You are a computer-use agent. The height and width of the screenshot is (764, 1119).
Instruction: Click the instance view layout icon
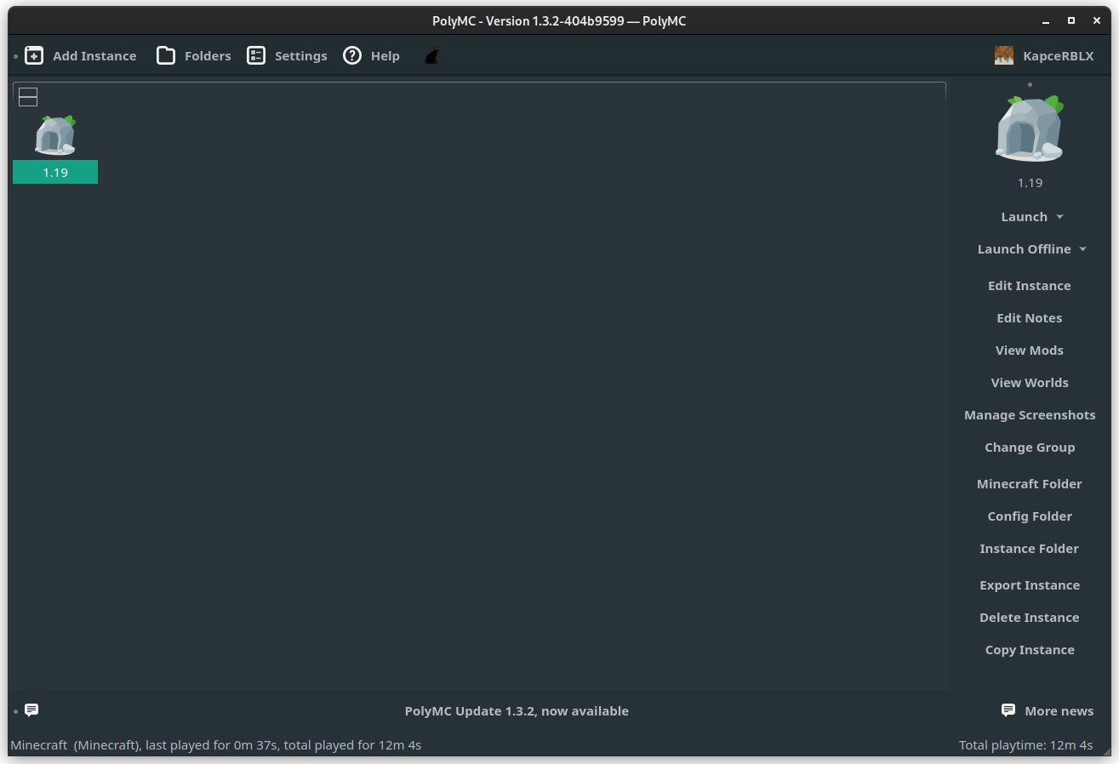pyautogui.click(x=27, y=96)
